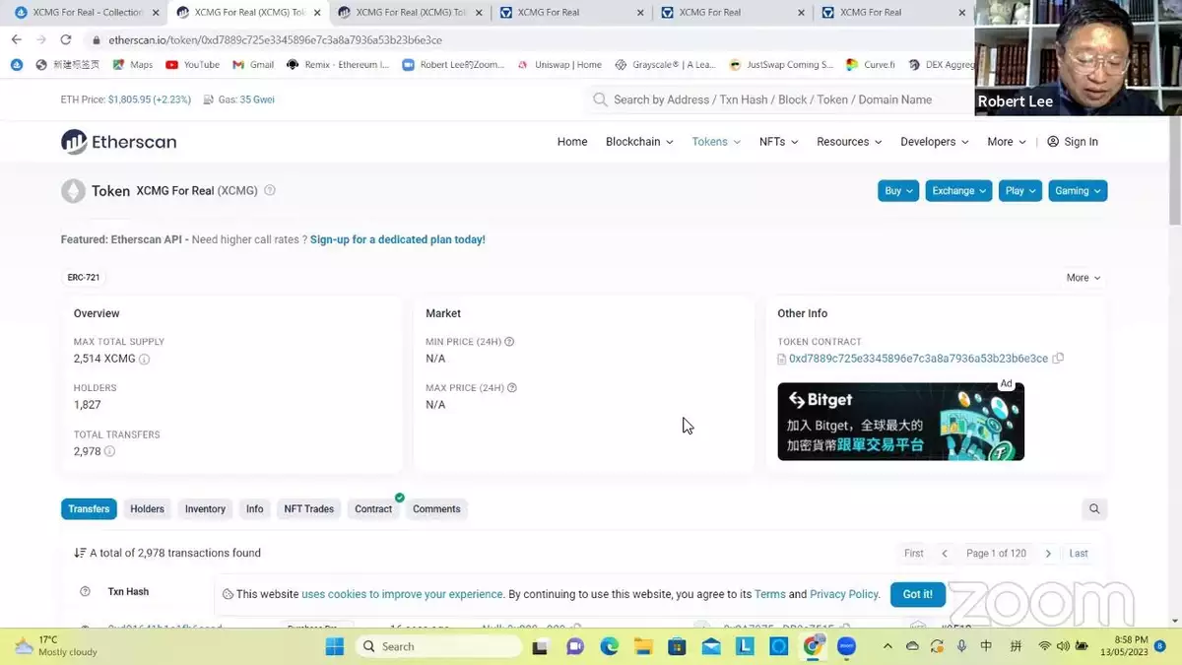
Task: Click the Got it! cookie button
Action: 918,594
